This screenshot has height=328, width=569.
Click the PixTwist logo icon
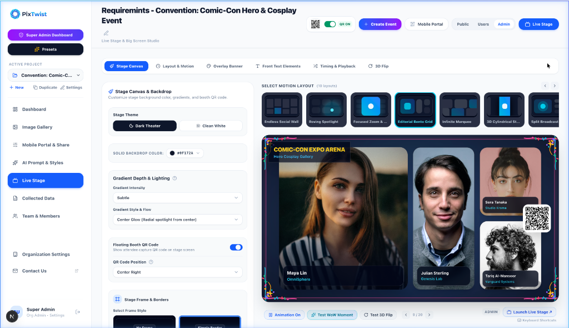(x=15, y=14)
